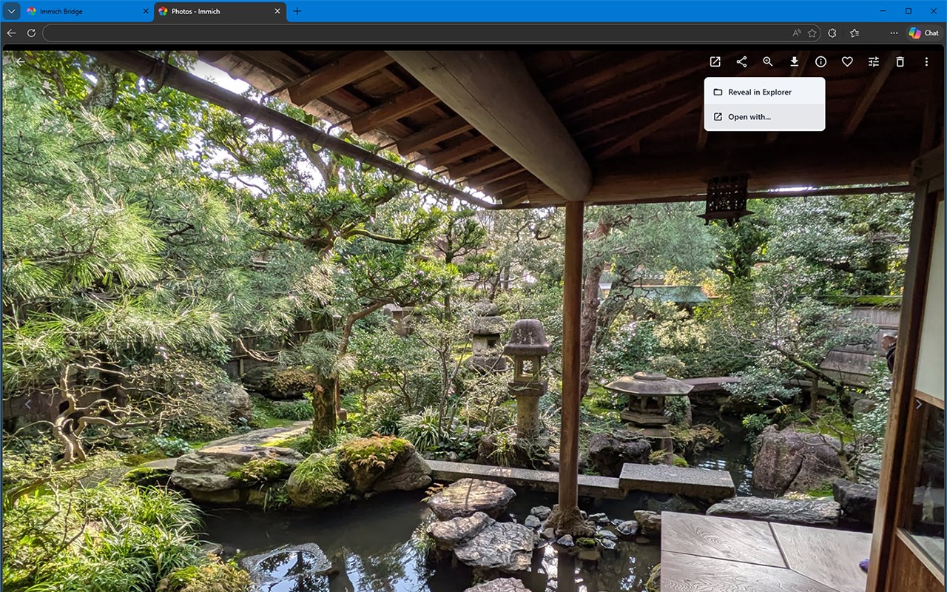947x592 pixels.
Task: Show the previous photo with the left chevron
Action: point(28,404)
